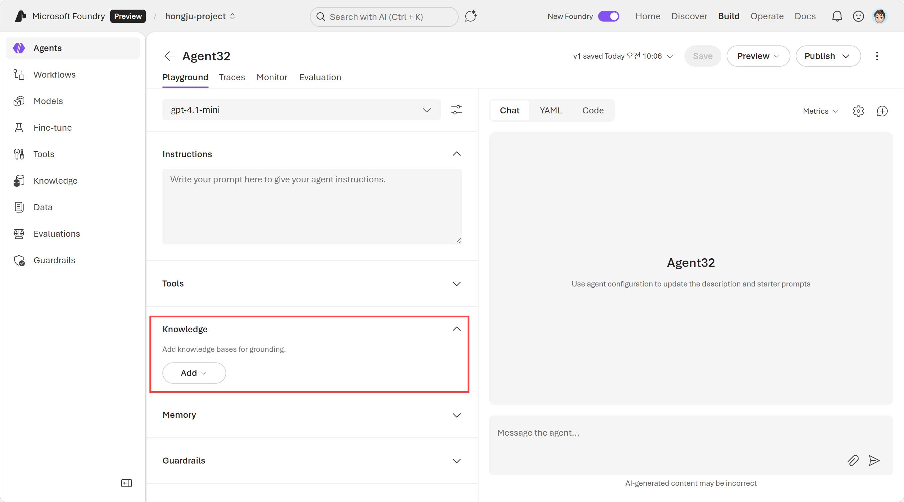
Task: Open the Traces tab
Action: [x=231, y=77]
